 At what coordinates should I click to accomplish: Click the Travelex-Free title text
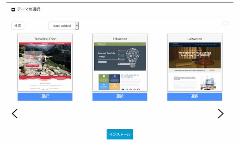point(45,39)
